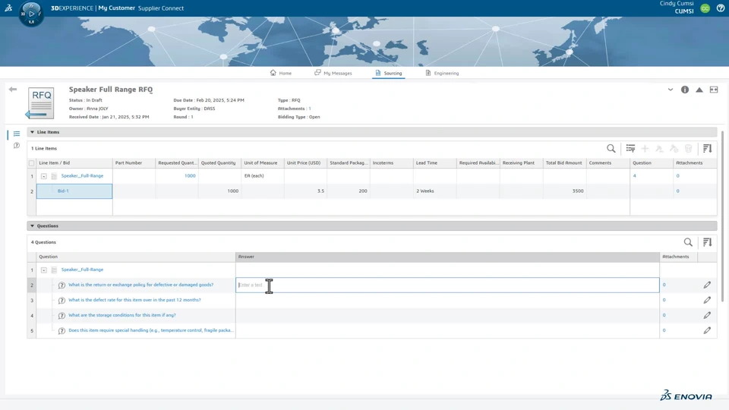
Task: Sort the Line Items table
Action: tap(707, 148)
